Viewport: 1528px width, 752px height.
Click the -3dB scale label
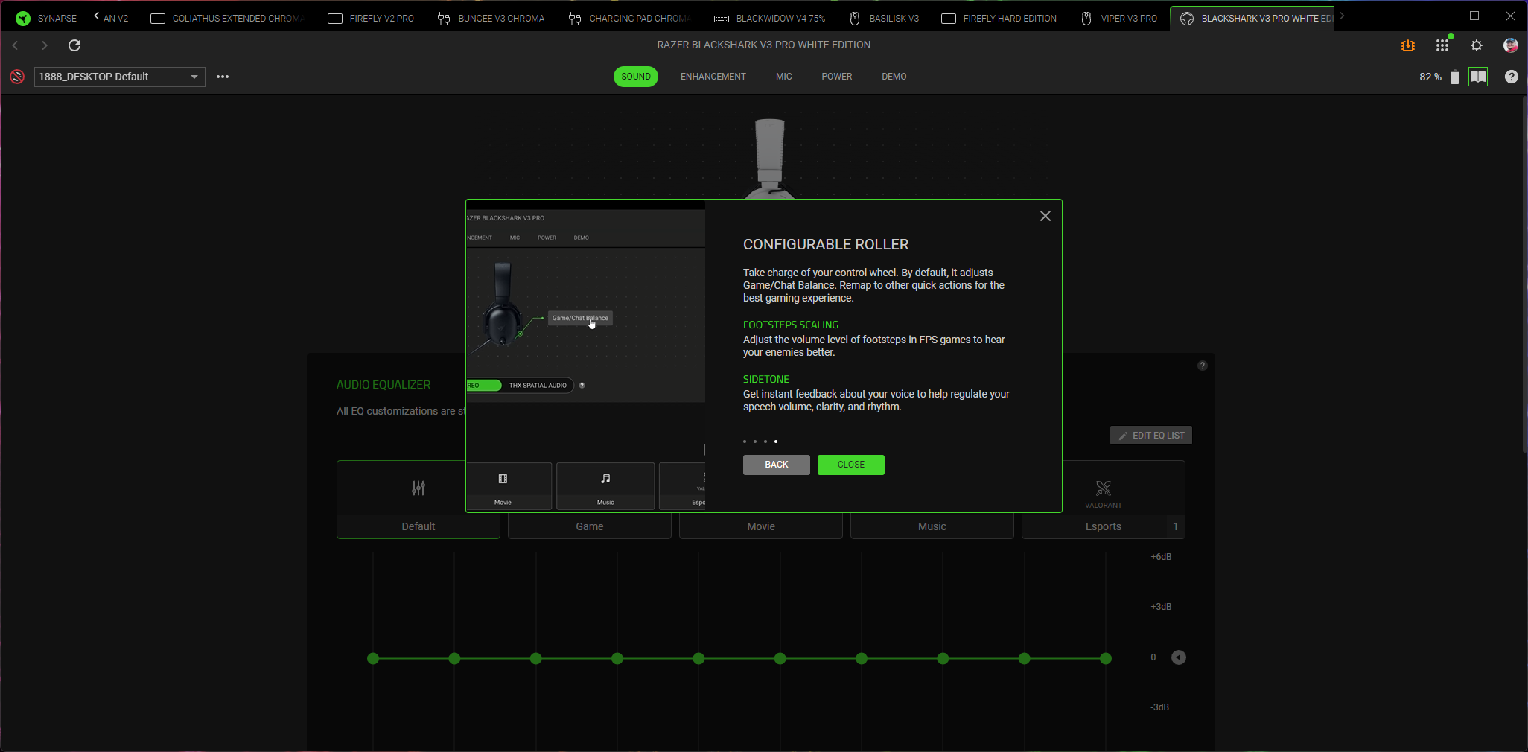click(1159, 707)
